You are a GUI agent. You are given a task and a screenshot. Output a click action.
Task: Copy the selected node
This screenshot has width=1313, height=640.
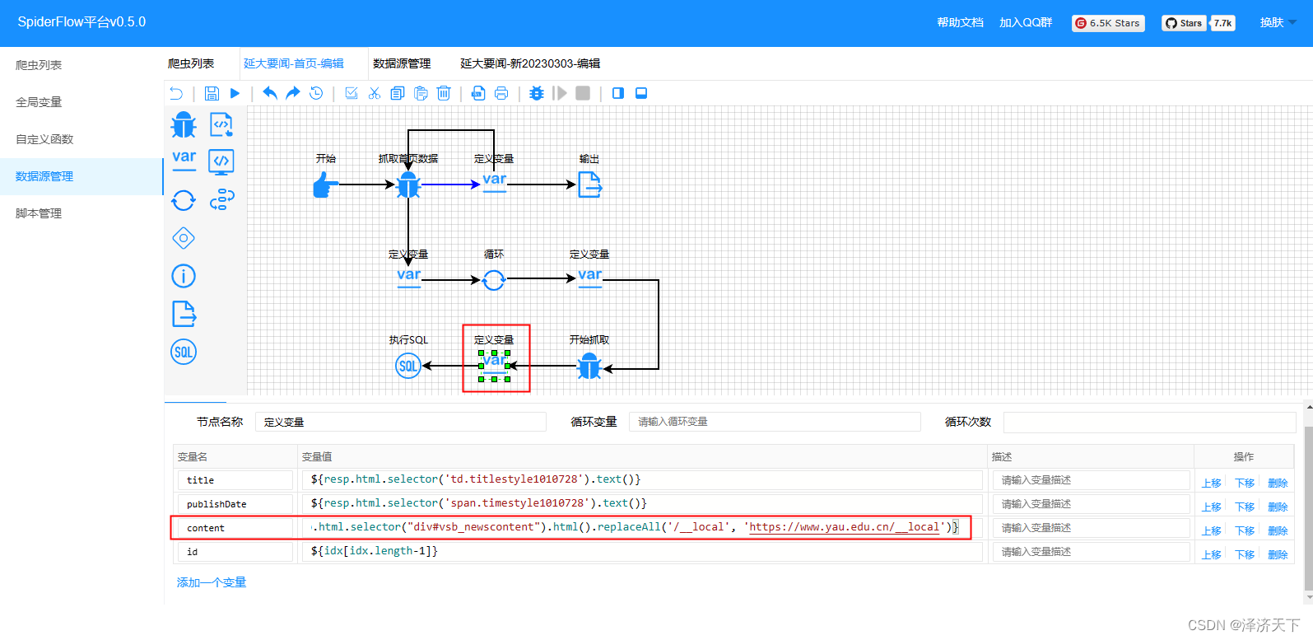[398, 93]
